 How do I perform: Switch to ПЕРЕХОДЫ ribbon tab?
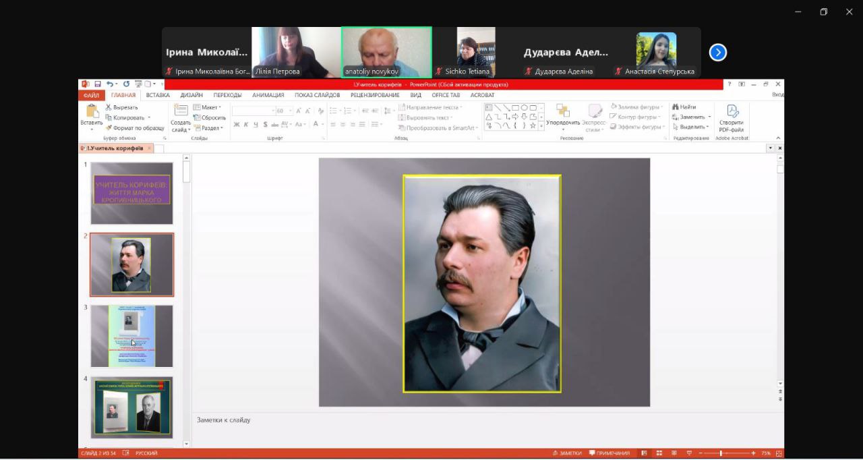pos(227,95)
